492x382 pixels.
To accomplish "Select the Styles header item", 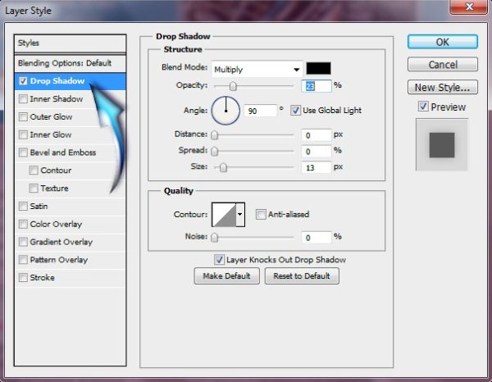I will pyautogui.click(x=71, y=43).
